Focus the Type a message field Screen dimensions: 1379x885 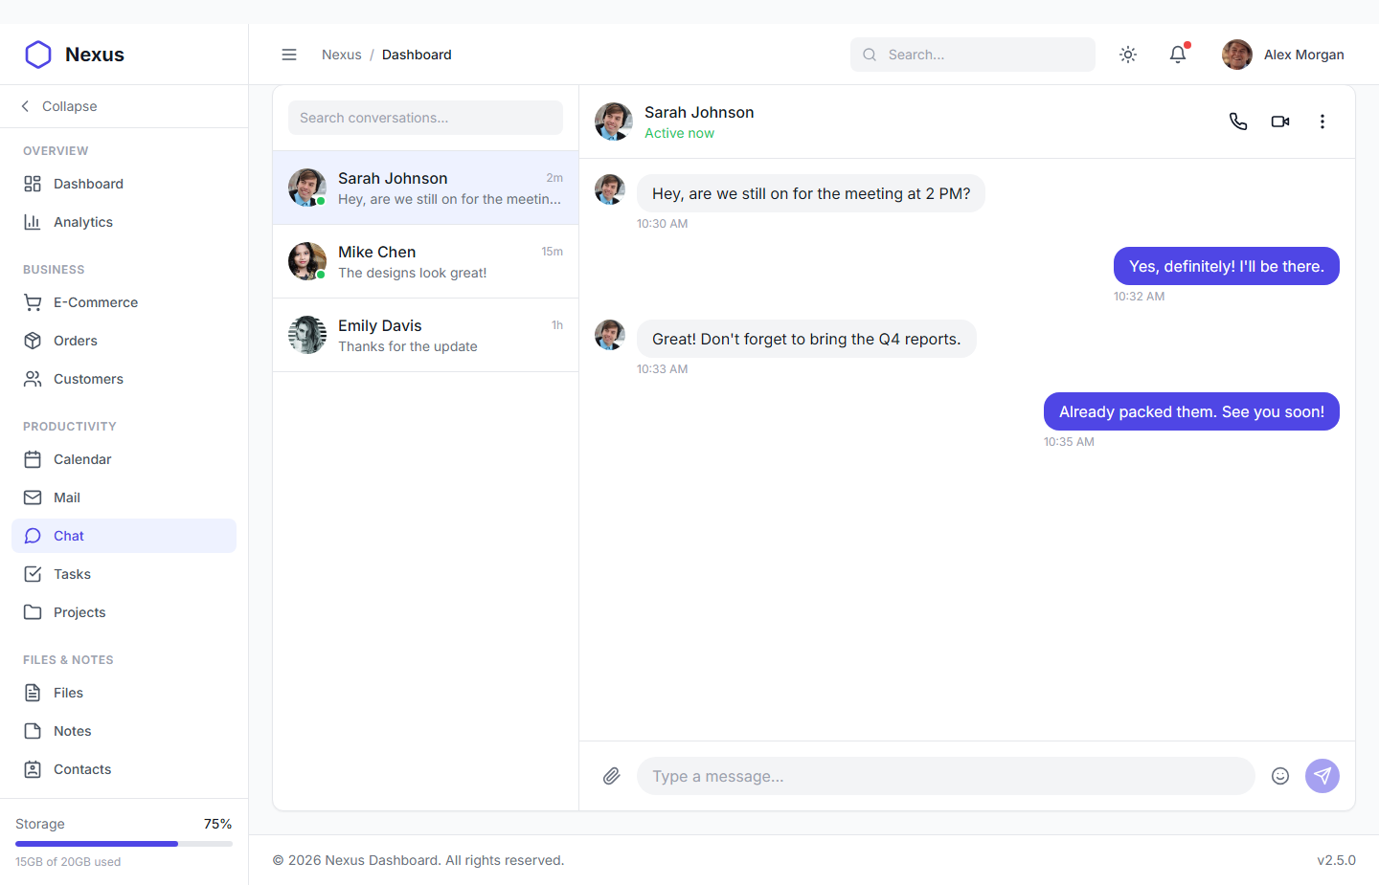coord(946,776)
